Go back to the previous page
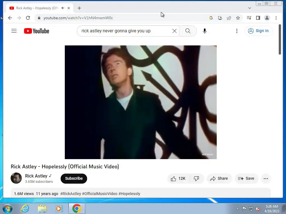 (10, 18)
